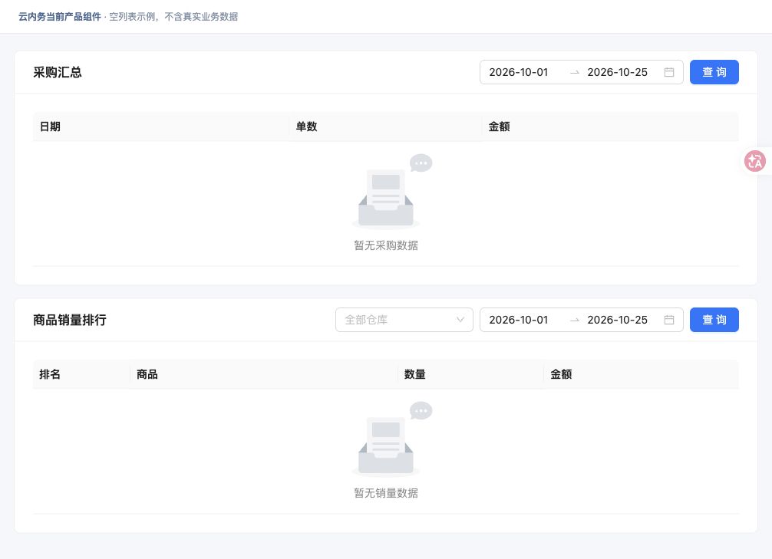Screen dimensions: 772x559
Task: Click the 暂无采购数据 empty state text
Action: (x=386, y=245)
